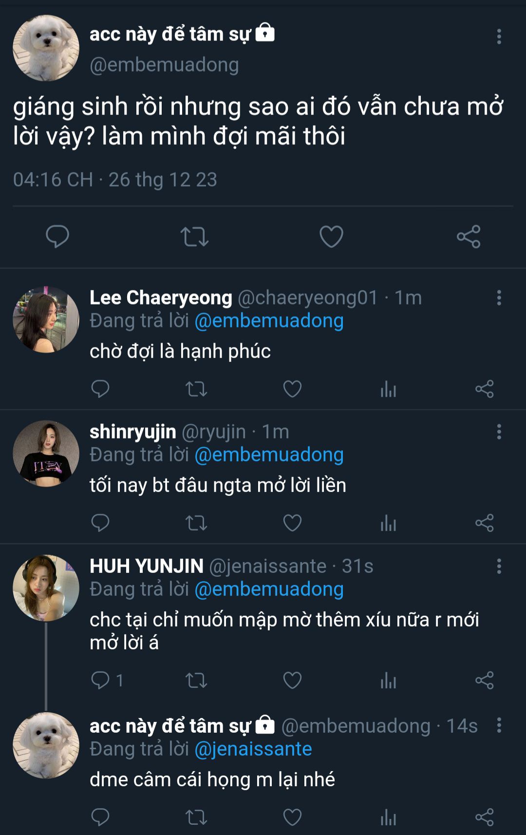View analytics for HUH YUNJIN's reply
Viewport: 526px width, 835px height.
coord(388,680)
